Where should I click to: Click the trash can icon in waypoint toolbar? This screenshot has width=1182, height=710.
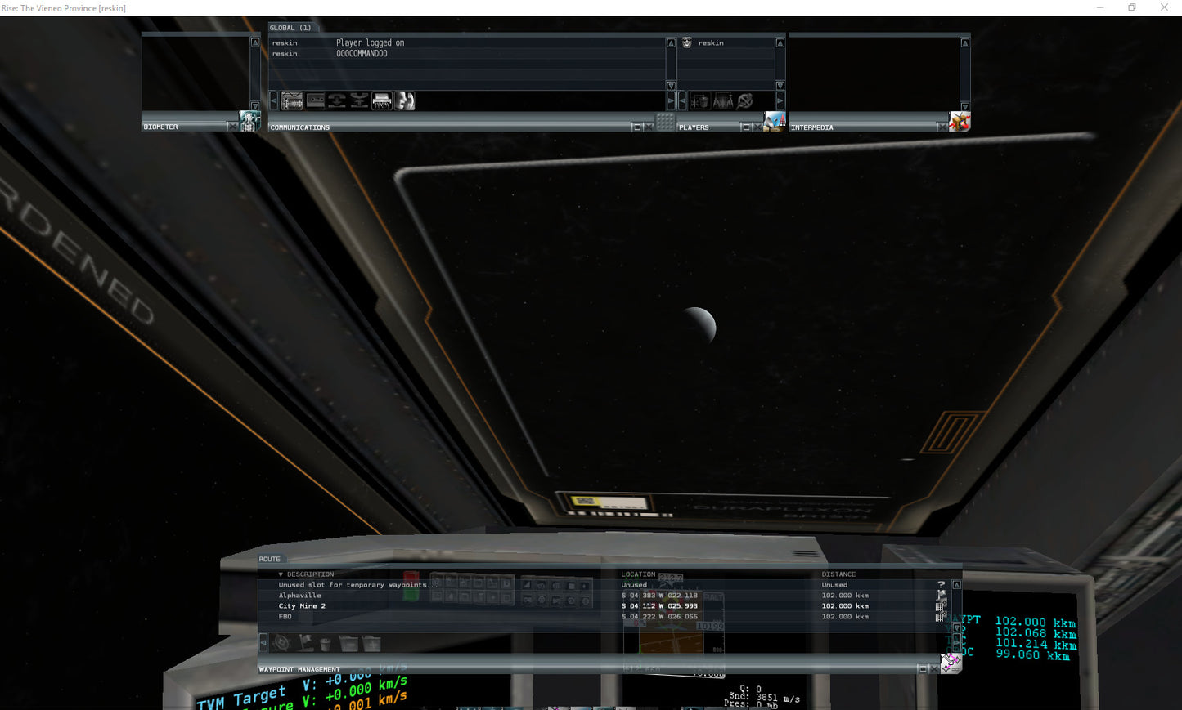[325, 644]
